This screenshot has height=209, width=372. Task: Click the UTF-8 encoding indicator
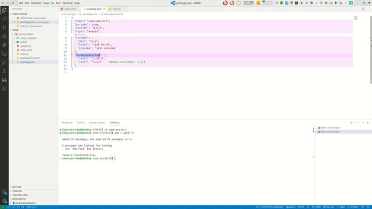click(301, 207)
